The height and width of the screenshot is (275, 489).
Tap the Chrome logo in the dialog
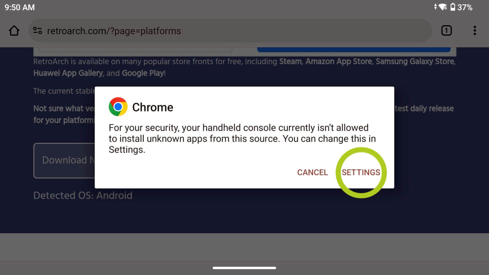coord(118,107)
